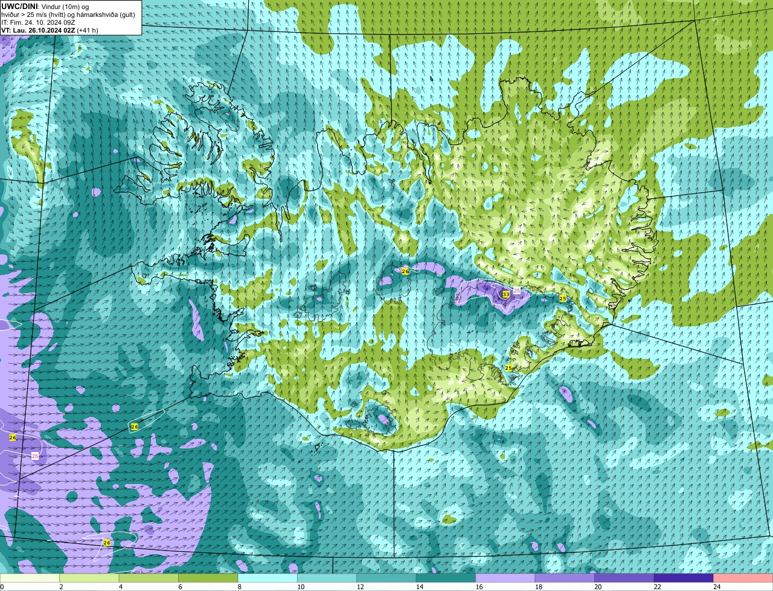
Task: Click the medium purple 18–20 m/s legend swatch
Action: pos(565,578)
